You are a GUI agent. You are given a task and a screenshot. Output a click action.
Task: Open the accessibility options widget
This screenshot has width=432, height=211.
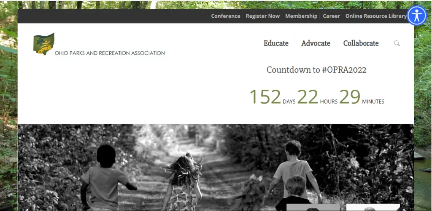click(417, 16)
